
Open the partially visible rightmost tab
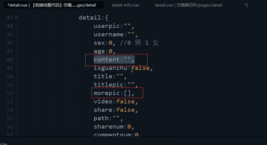tap(246, 5)
